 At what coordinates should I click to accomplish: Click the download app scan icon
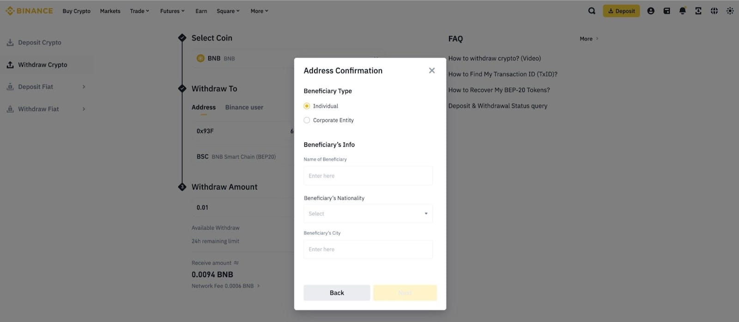(698, 11)
